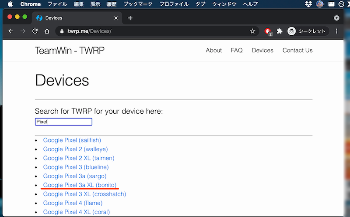
Task: Close the Devices tab
Action: click(x=116, y=18)
